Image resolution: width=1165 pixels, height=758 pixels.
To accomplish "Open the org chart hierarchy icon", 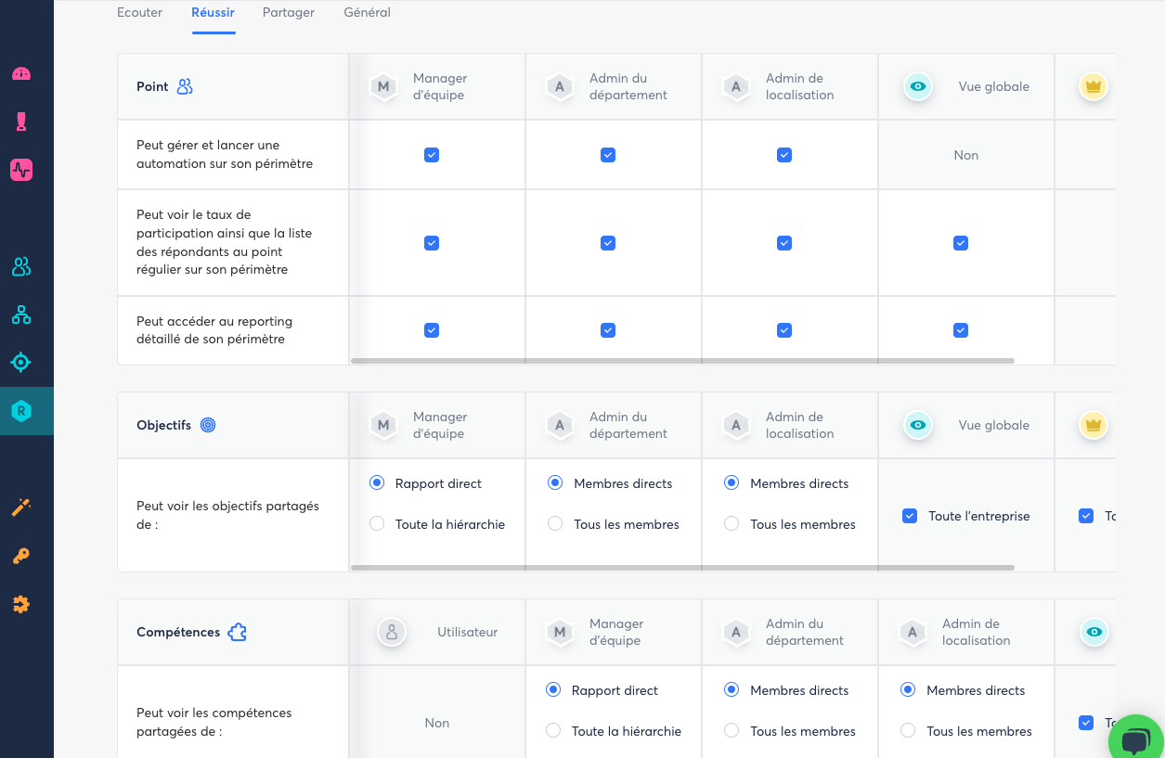I will (21, 315).
